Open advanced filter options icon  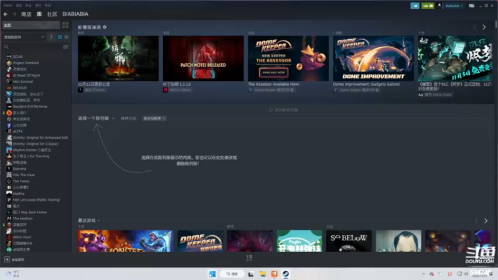pyautogui.click(x=65, y=47)
